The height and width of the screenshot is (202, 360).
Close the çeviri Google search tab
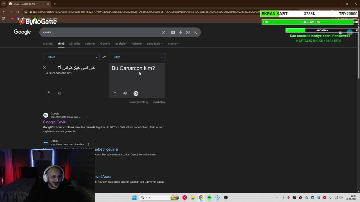48,4
